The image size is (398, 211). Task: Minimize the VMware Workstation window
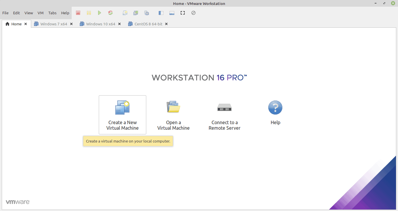[x=376, y=3]
